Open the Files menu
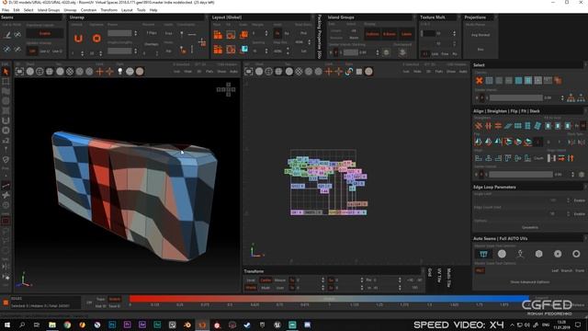This screenshot has height=331, width=588. [x=6, y=10]
